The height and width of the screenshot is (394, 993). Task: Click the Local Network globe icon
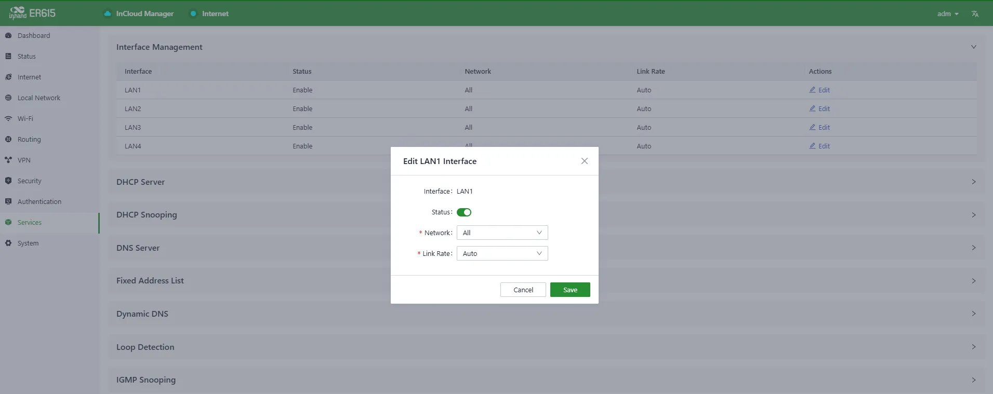click(8, 98)
